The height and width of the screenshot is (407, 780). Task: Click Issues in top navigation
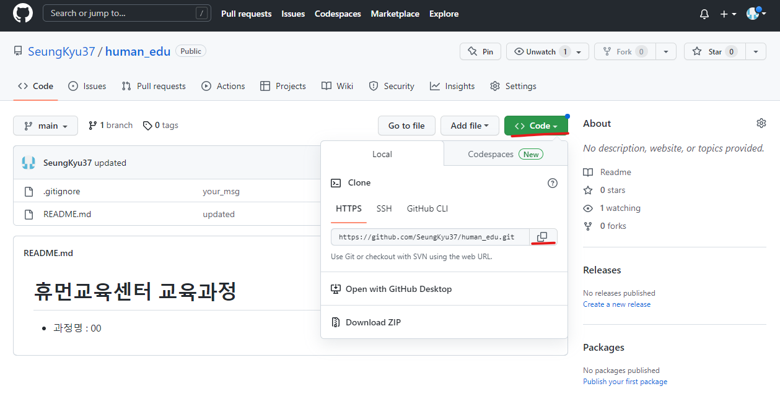[293, 14]
